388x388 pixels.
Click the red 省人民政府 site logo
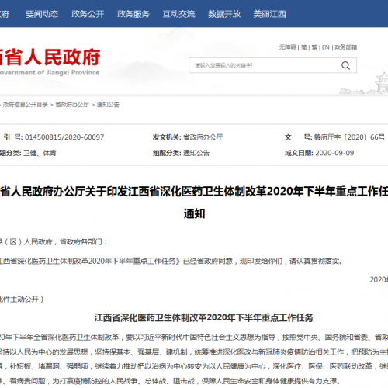point(50,57)
